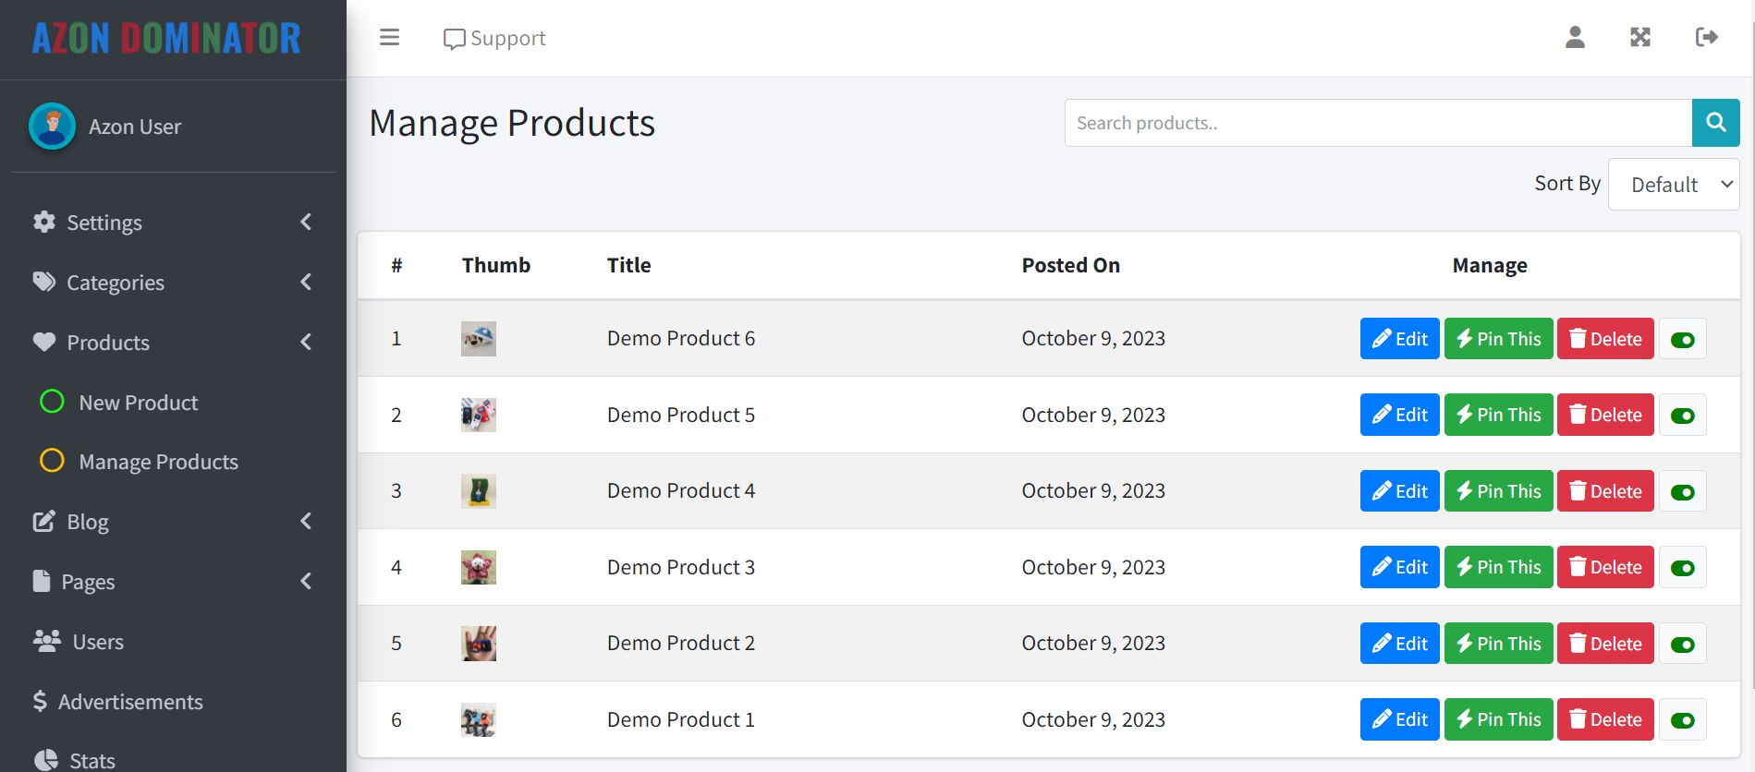Open Advertisements menu item
Image resolution: width=1755 pixels, height=772 pixels.
(x=129, y=702)
